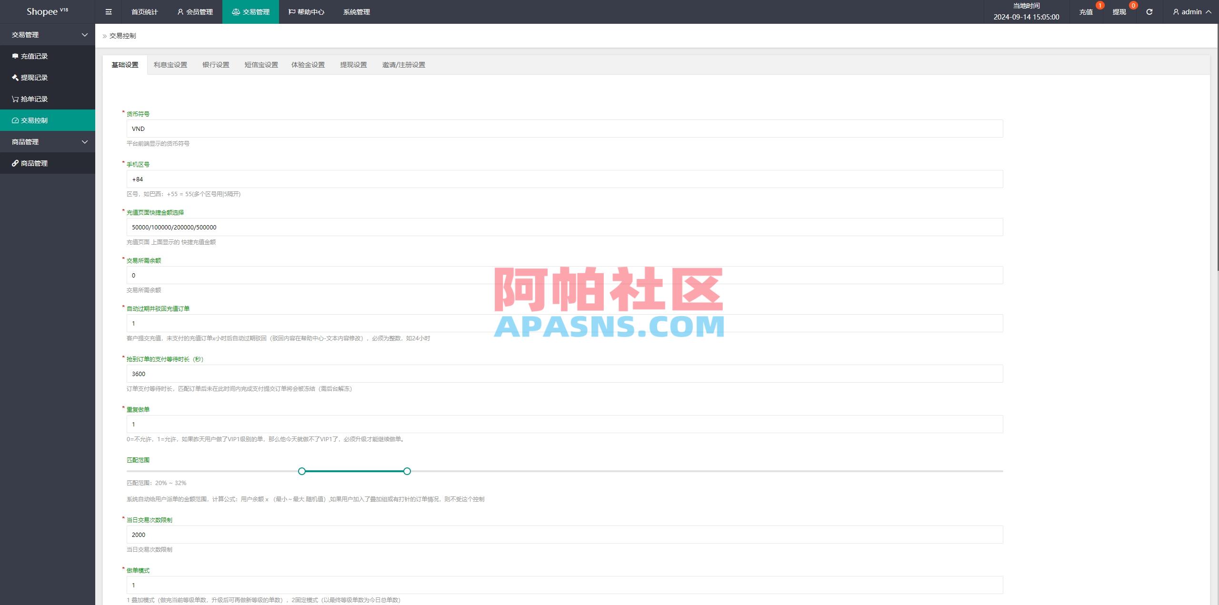1219x605 pixels.
Task: Select the 提现记录 hammer icon in sidebar
Action: 15,77
